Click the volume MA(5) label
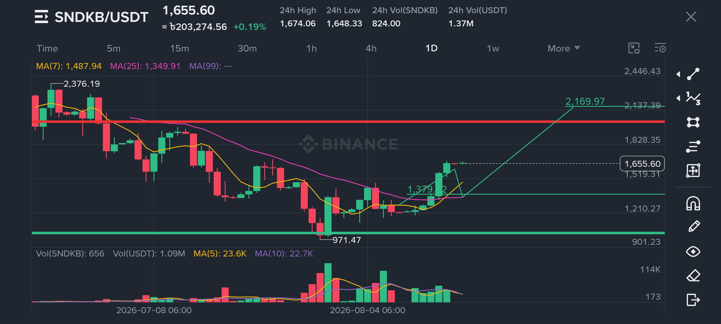This screenshot has width=721, height=324. 220,254
